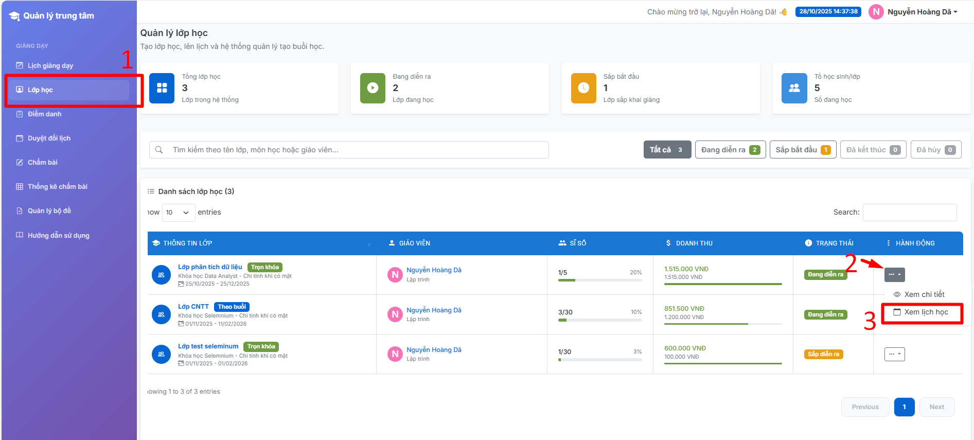
Task: Click teacher avatar N in Lớp test seleminum row
Action: (395, 354)
